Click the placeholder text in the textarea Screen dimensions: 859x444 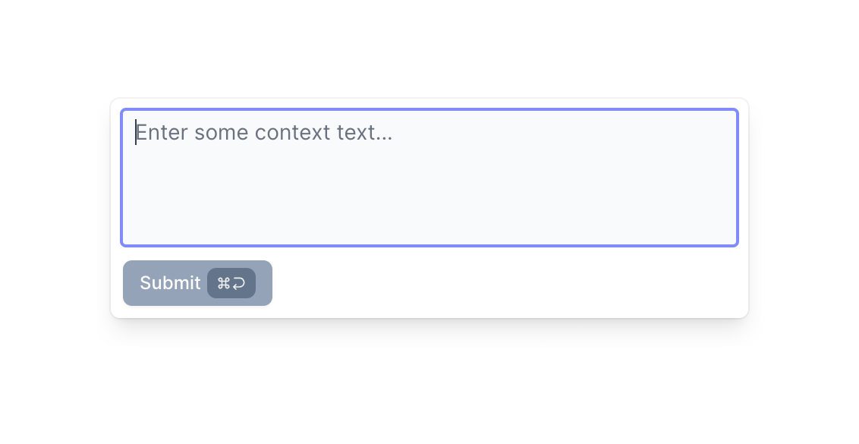[x=263, y=132]
